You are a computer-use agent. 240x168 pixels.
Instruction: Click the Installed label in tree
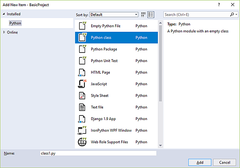pos(13,14)
